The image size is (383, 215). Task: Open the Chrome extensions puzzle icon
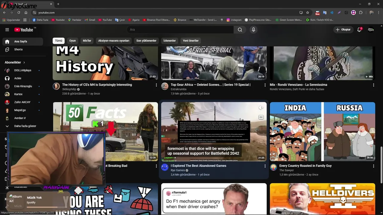coord(361,13)
